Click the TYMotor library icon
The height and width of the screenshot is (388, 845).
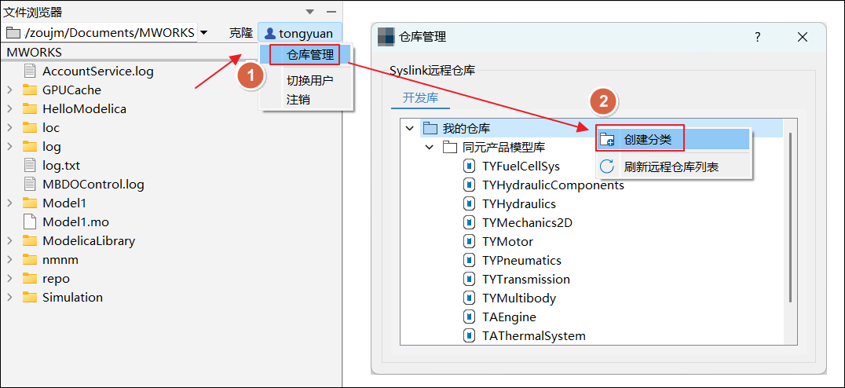tap(470, 242)
